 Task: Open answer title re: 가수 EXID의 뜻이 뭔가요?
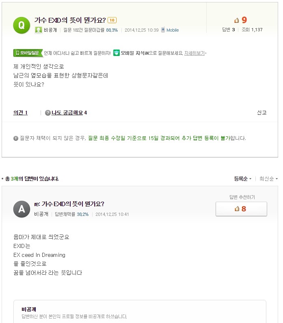click(69, 204)
